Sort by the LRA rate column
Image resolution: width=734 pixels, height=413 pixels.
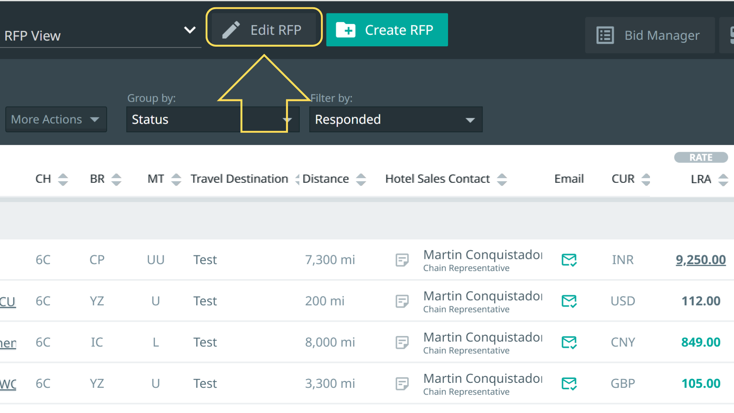point(723,179)
